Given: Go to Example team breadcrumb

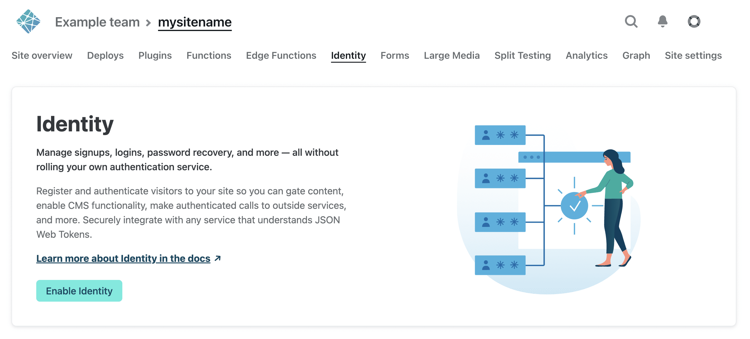Looking at the screenshot, I should (x=97, y=22).
